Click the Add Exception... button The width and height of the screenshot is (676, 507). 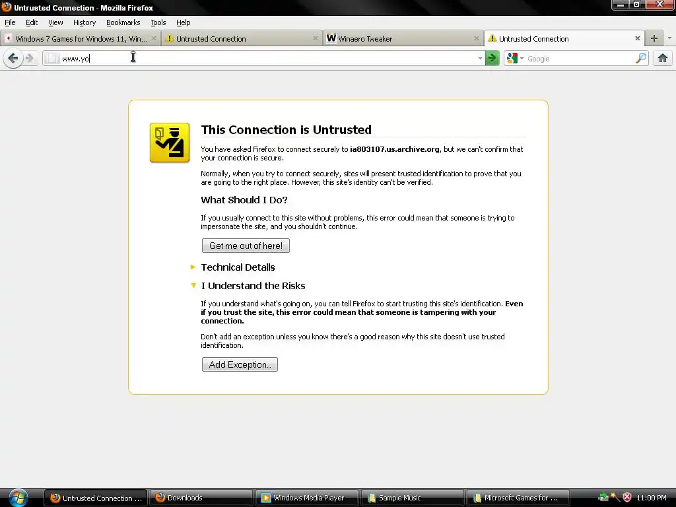point(240,364)
